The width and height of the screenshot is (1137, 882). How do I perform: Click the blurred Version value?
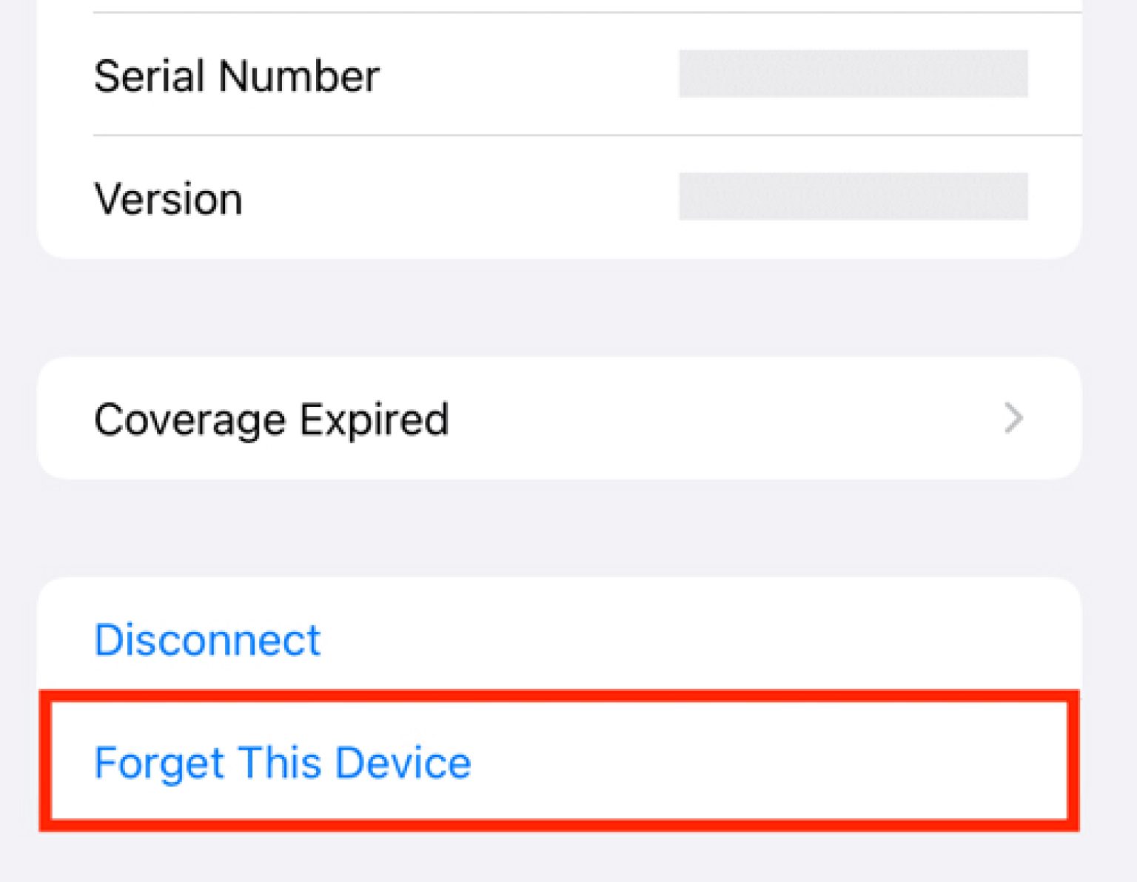[853, 197]
